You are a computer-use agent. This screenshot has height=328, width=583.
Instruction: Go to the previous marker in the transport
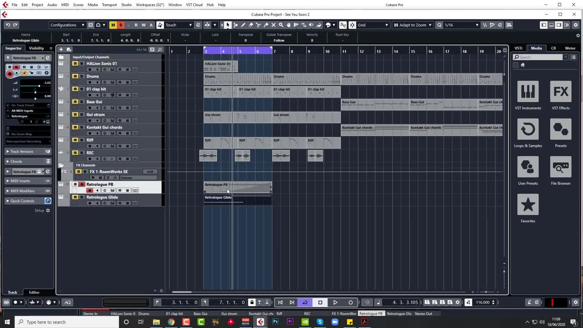point(280,302)
